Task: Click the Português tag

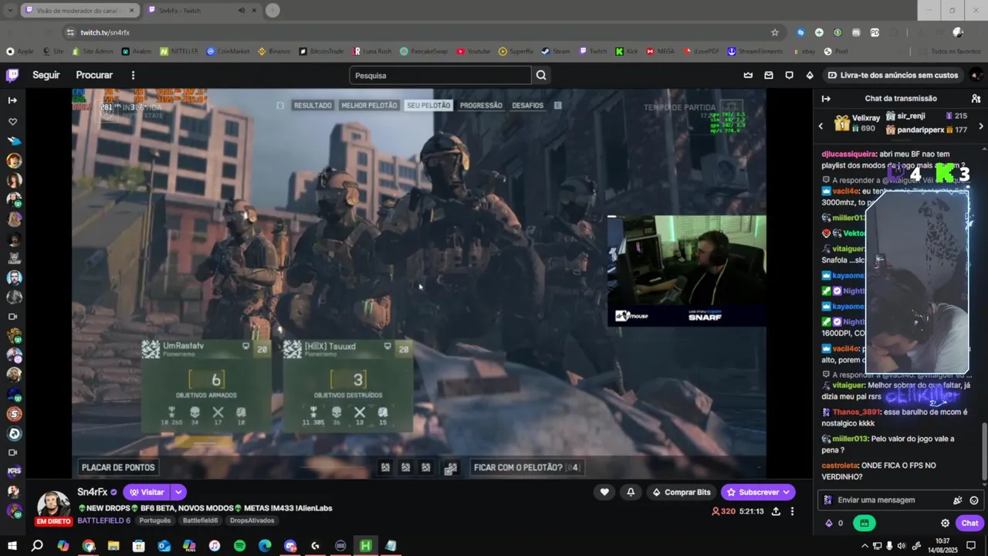Action: pos(154,520)
